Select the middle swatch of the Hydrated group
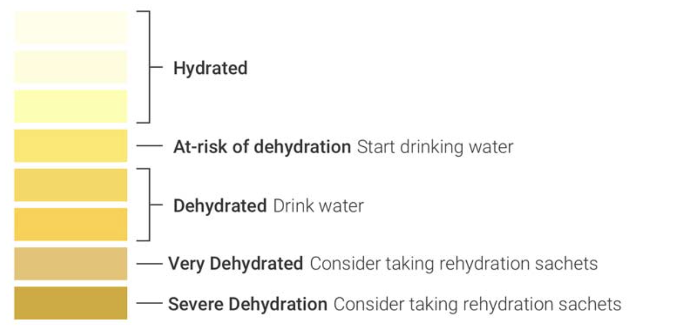The image size is (682, 336). tap(70, 67)
